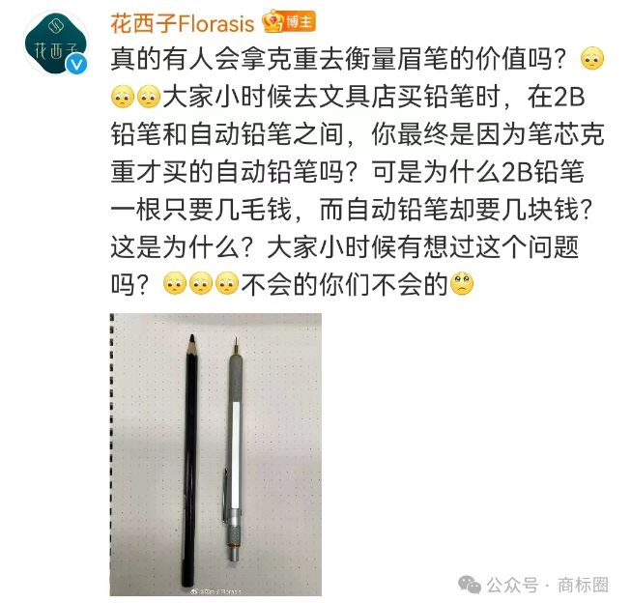Screen dimensions: 631x603
Task: Open the attached pencil comparison photo
Action: point(215,454)
